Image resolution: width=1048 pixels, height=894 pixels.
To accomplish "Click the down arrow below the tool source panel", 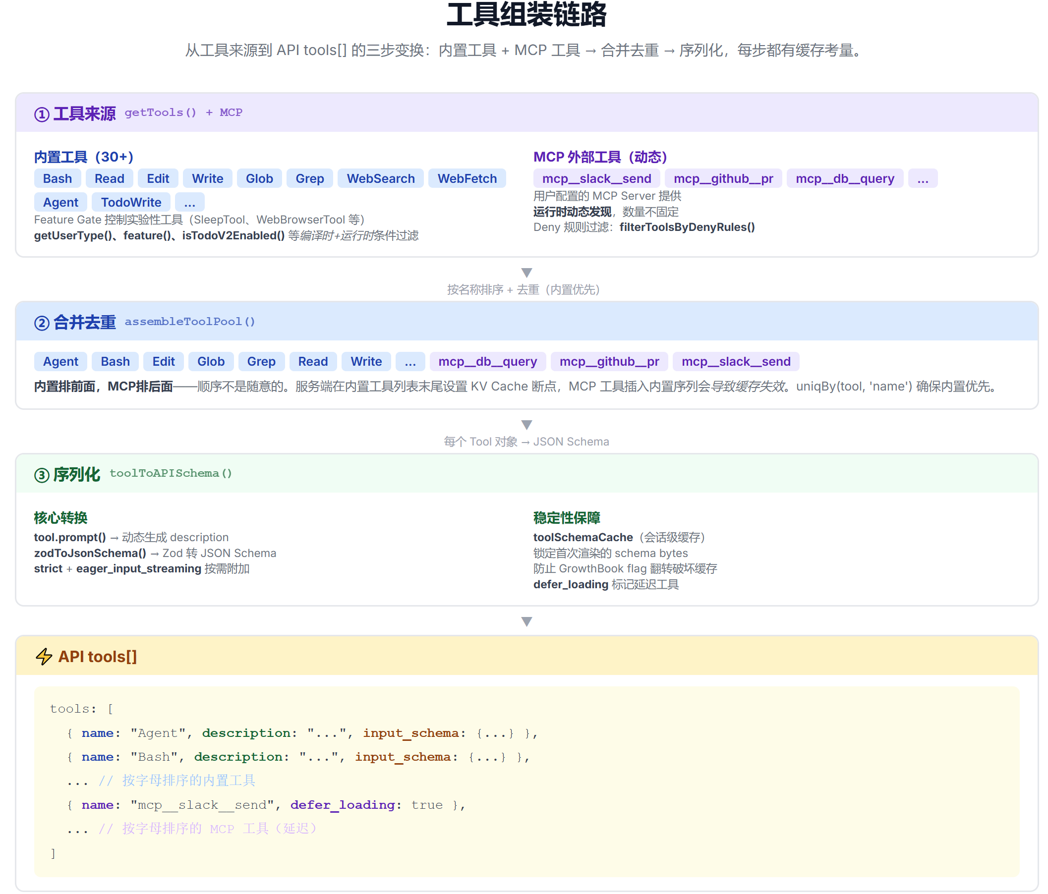I will [x=526, y=273].
